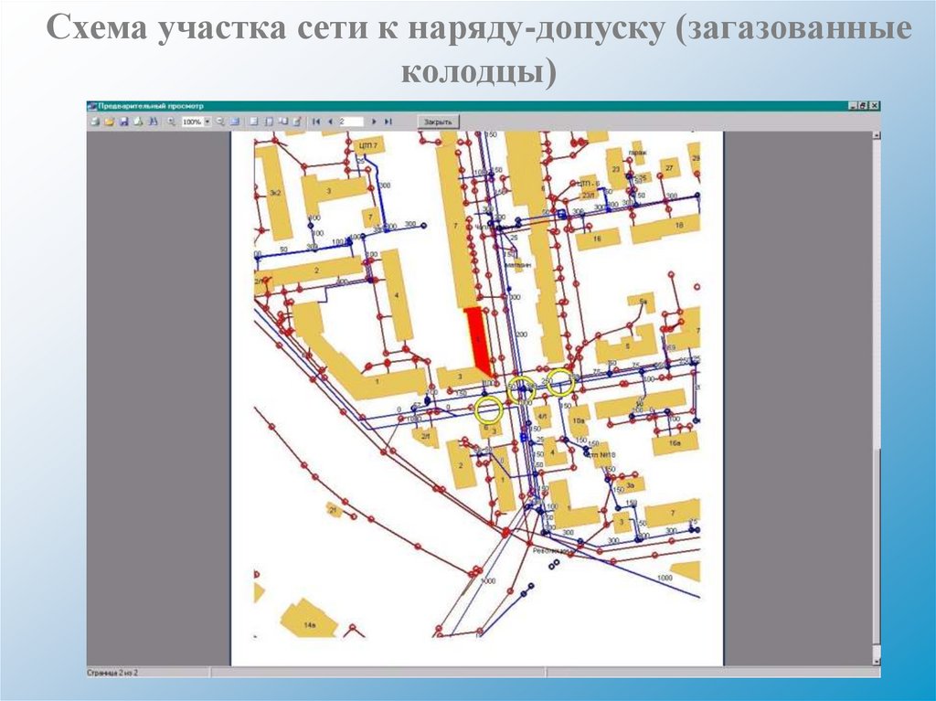Screen dimensions: 936x701
Task: Zoom out with the magnifier minus icon
Action: point(219,122)
